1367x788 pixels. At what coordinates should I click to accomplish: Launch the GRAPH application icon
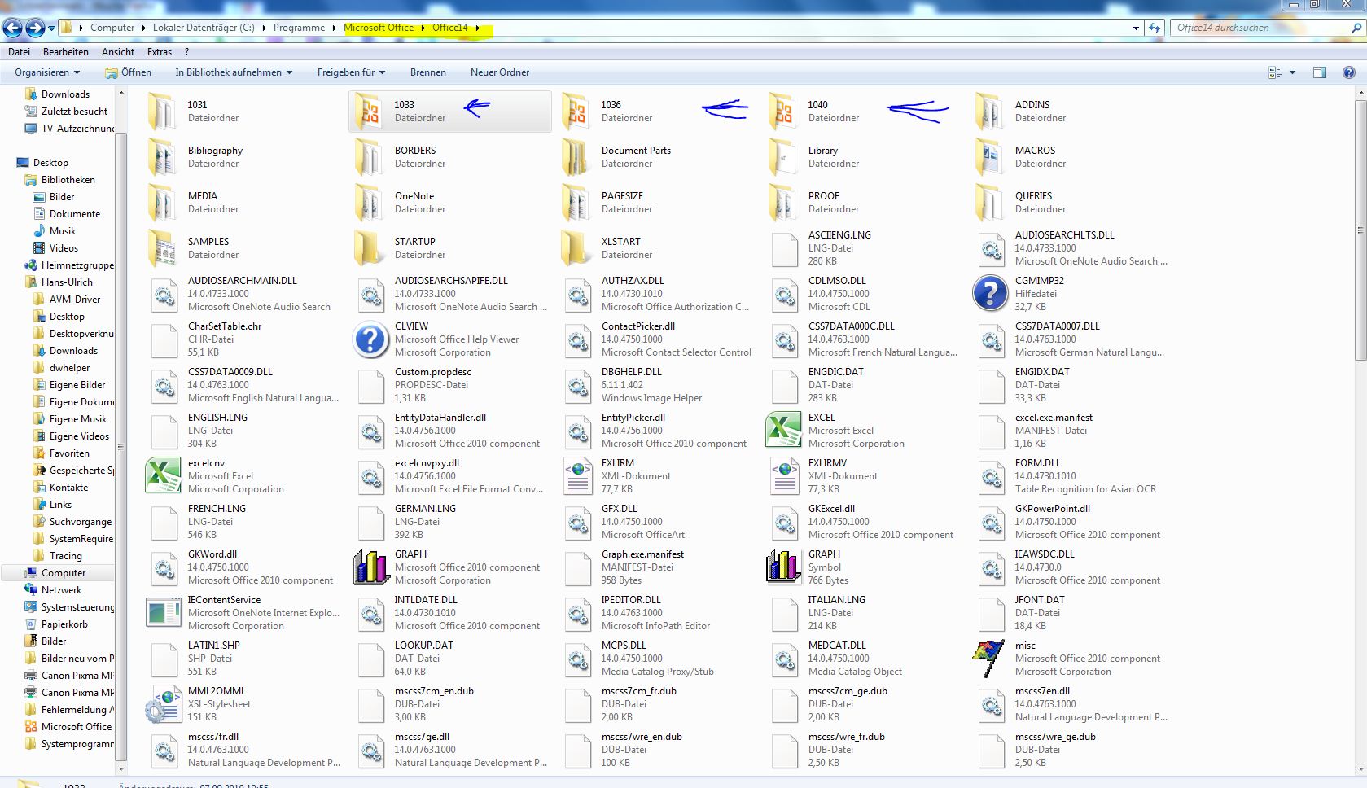[x=370, y=567]
